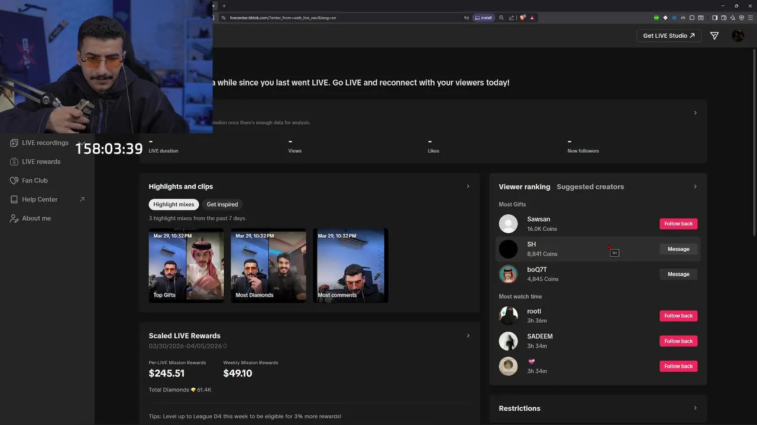The image size is (757, 425).
Task: Click the Install app button in address bar
Action: 484,18
